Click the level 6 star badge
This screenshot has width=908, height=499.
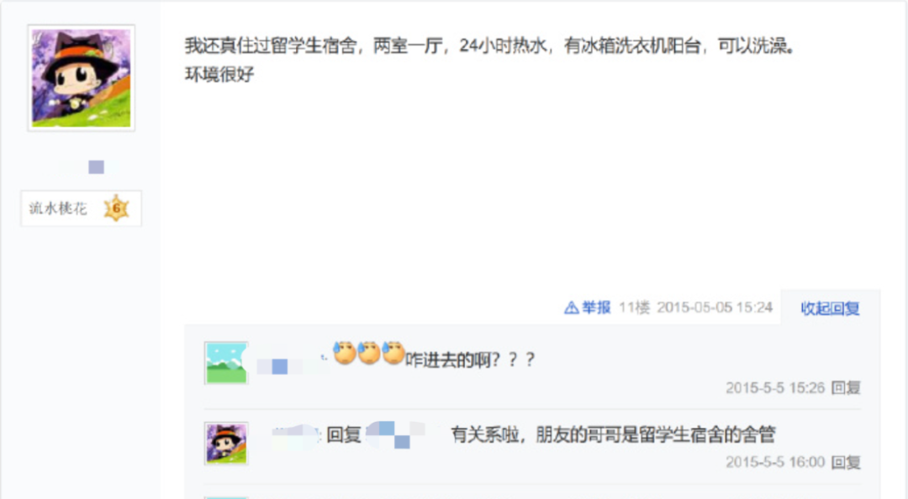[x=116, y=207]
